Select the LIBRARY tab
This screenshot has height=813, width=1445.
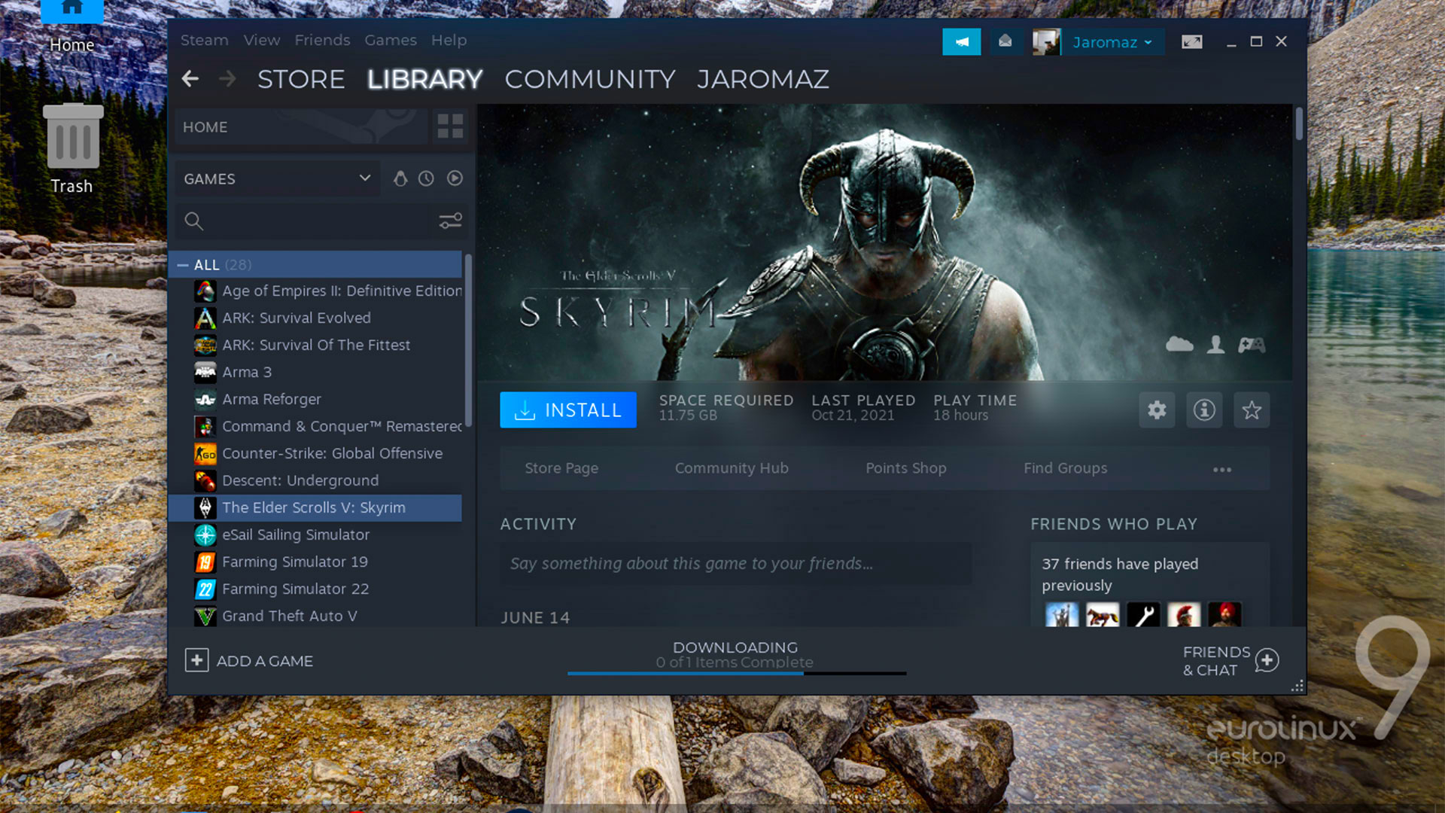point(424,79)
